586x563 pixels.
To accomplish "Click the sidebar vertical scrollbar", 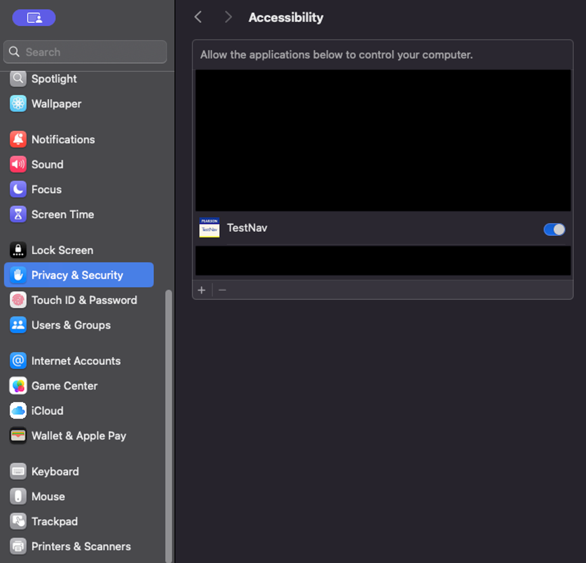I will tap(168, 426).
